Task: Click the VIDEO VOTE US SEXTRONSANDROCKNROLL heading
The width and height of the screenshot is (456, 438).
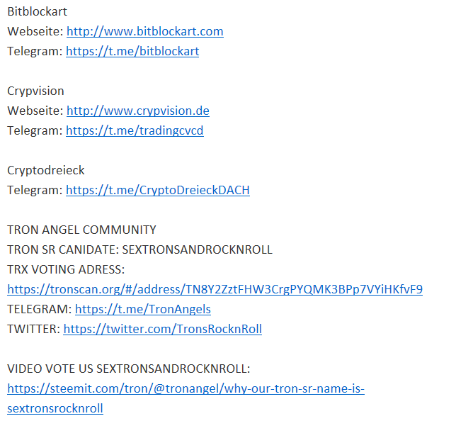Action: click(129, 369)
